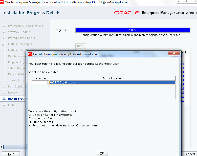Go to the Software Updates step
The height and width of the screenshot is (156, 197).
tap(20, 32)
